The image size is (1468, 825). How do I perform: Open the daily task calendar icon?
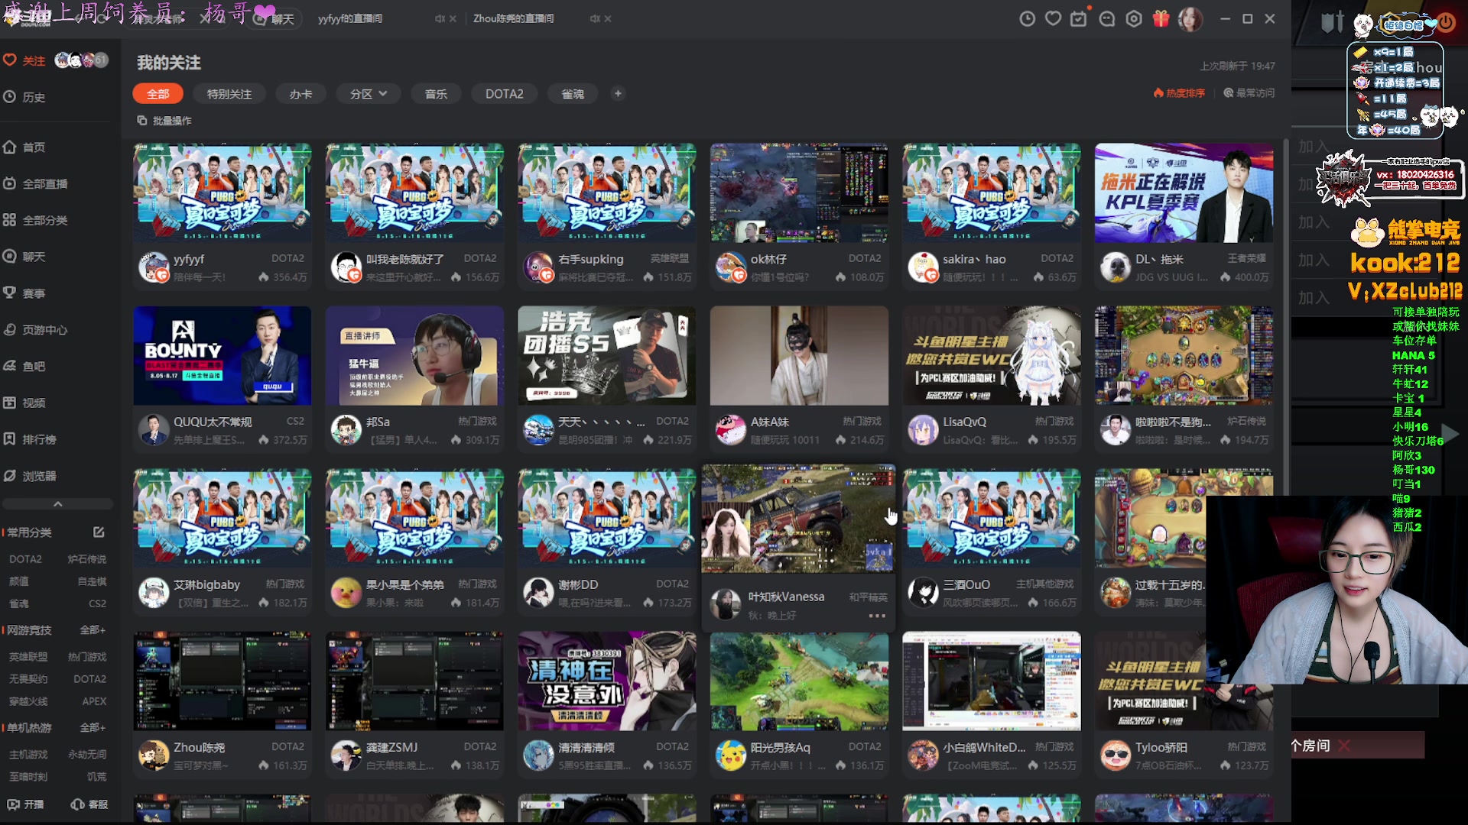point(1079,18)
